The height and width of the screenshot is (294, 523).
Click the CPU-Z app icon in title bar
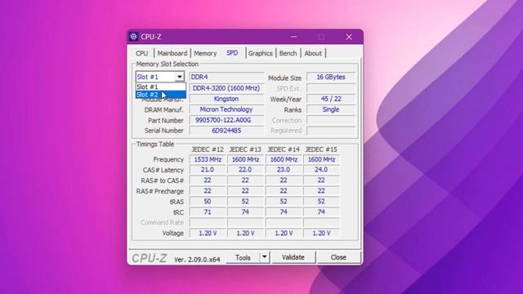pyautogui.click(x=134, y=36)
